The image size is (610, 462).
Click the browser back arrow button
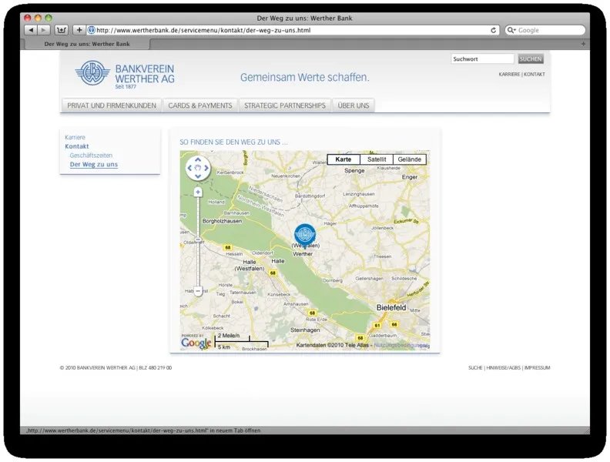[x=31, y=30]
